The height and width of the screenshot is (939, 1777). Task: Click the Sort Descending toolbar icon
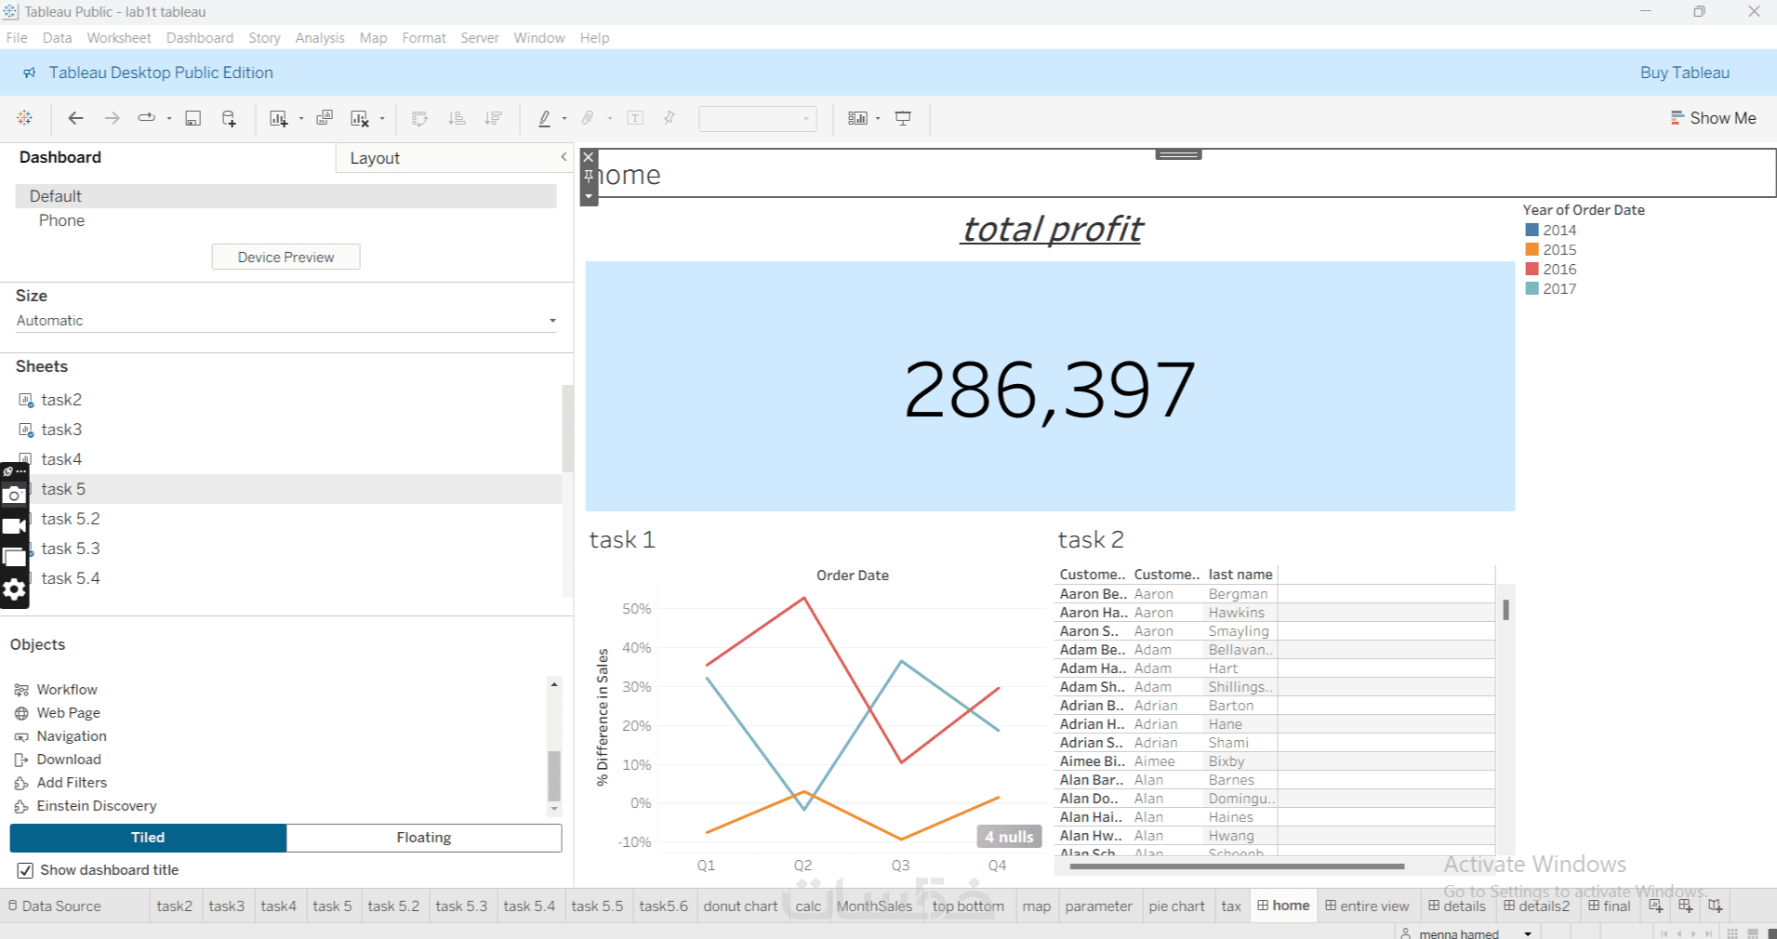pos(494,118)
